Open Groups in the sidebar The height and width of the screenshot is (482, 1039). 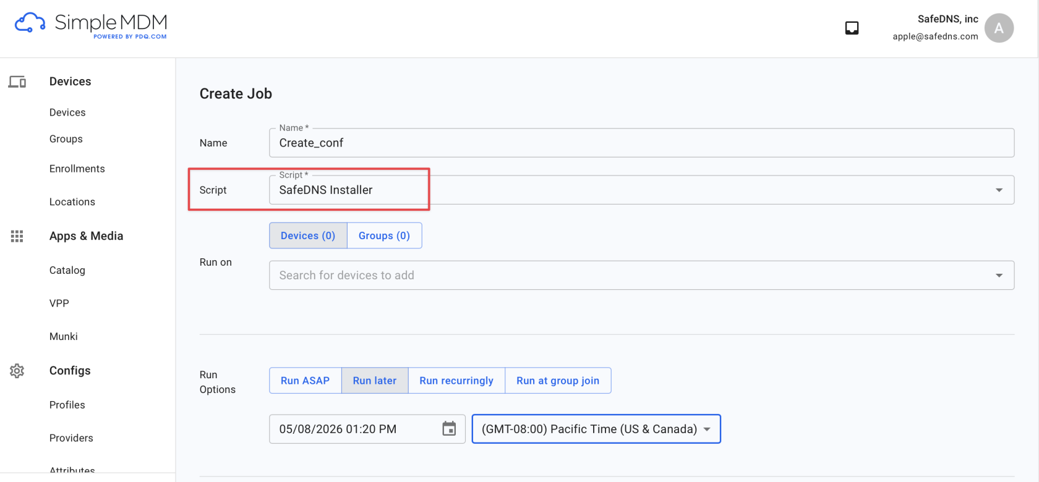66,139
